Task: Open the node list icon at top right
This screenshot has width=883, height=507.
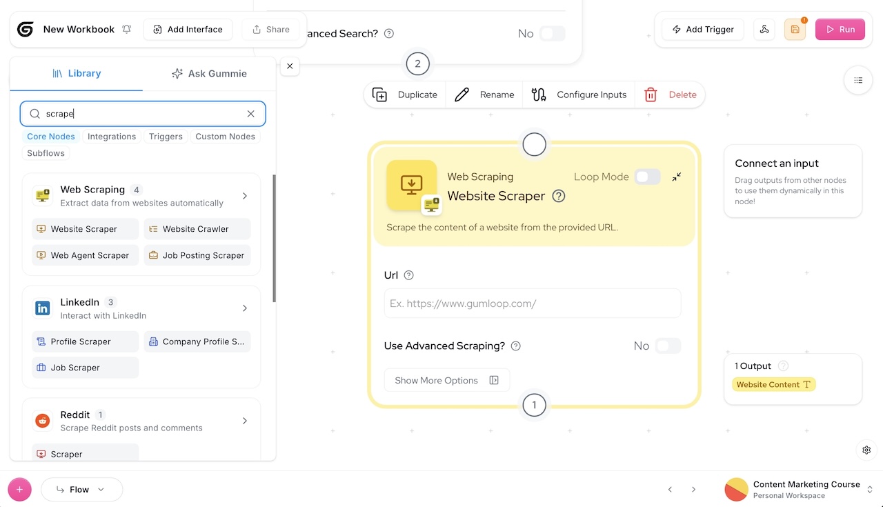Action: (858, 80)
